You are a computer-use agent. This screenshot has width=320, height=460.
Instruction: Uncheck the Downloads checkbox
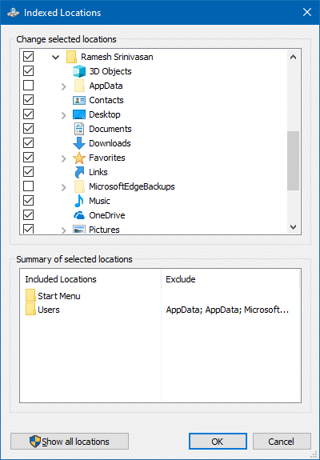pos(29,143)
